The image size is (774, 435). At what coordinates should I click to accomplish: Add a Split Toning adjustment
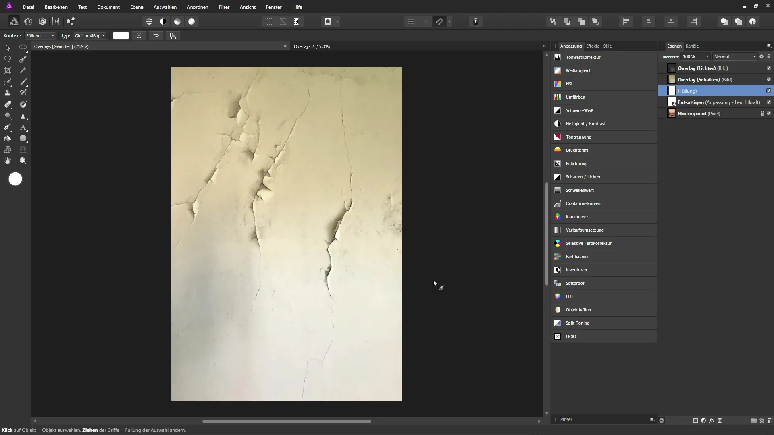[604, 323]
